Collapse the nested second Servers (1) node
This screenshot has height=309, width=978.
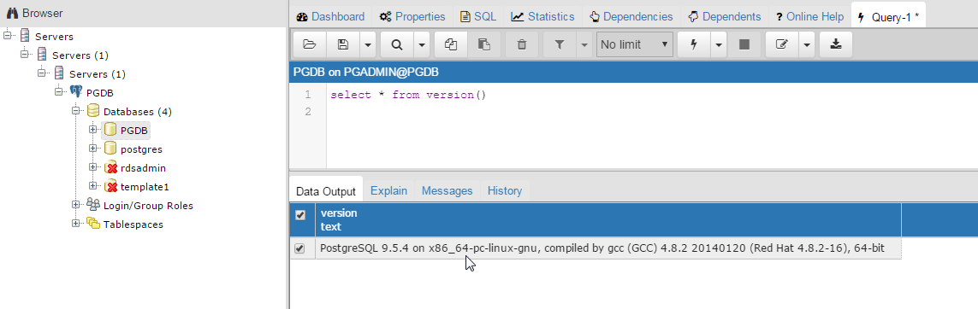click(42, 73)
